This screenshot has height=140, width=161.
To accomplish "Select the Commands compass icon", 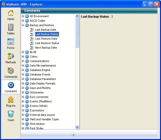I will click(11, 71).
